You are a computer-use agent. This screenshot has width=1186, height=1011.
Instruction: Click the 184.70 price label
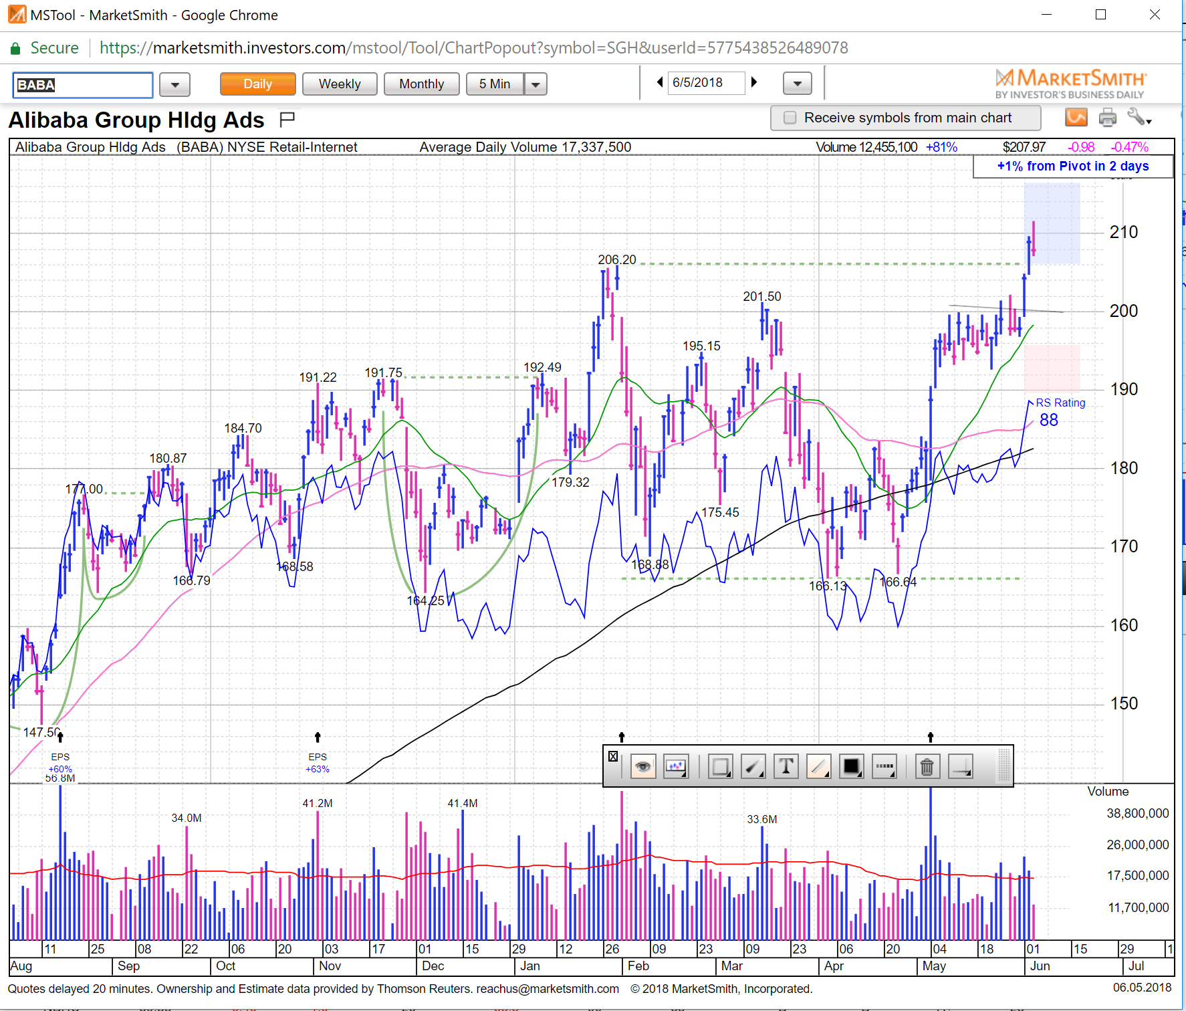pos(243,428)
